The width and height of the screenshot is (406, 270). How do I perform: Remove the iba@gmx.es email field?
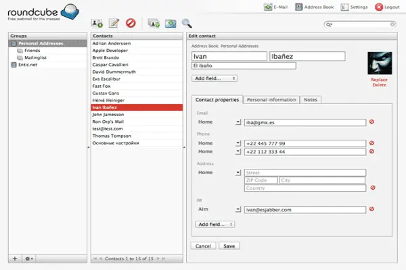371,122
